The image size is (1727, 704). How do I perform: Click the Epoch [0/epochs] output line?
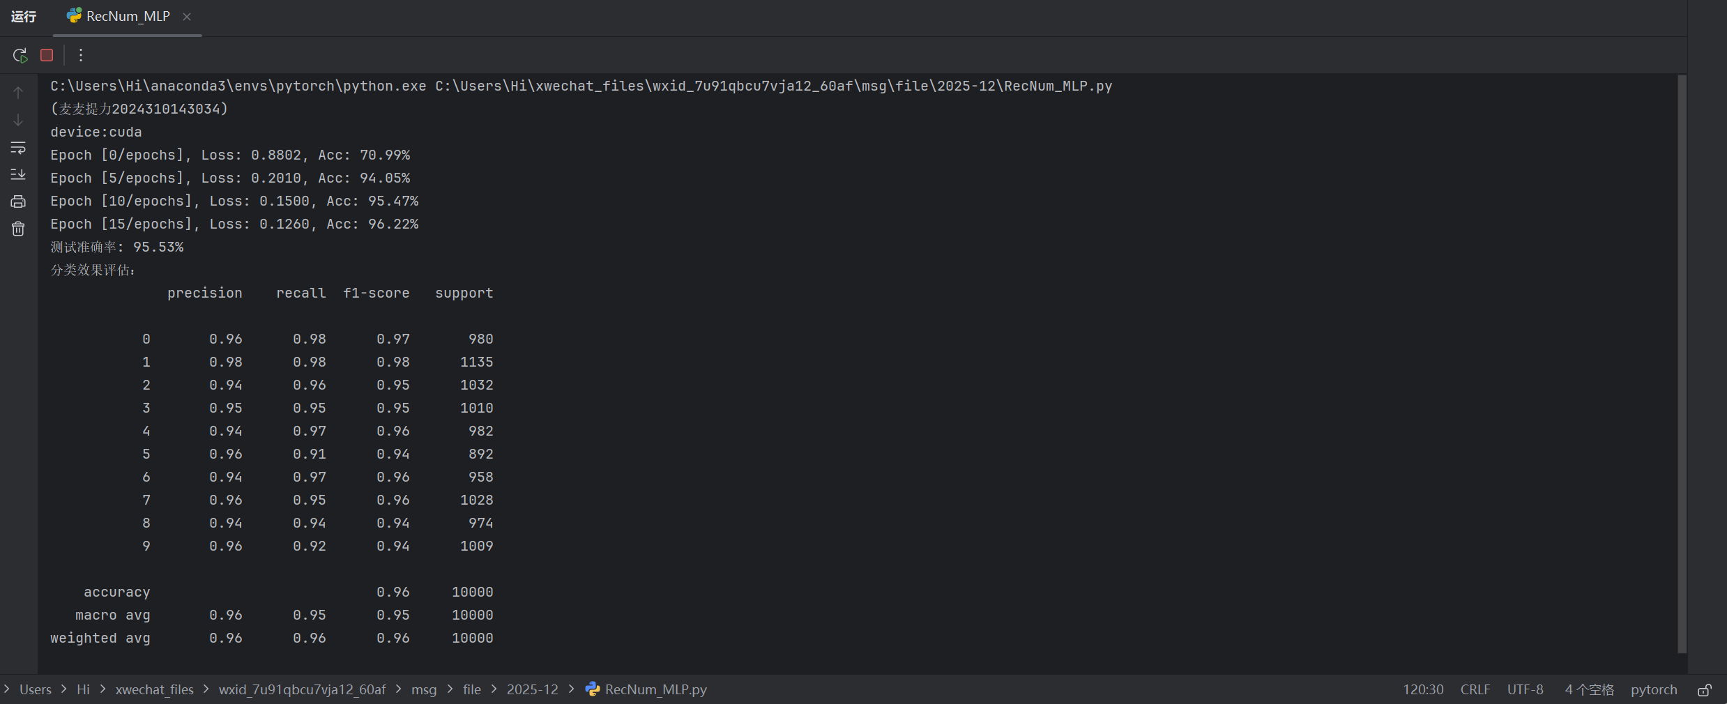[x=230, y=155]
